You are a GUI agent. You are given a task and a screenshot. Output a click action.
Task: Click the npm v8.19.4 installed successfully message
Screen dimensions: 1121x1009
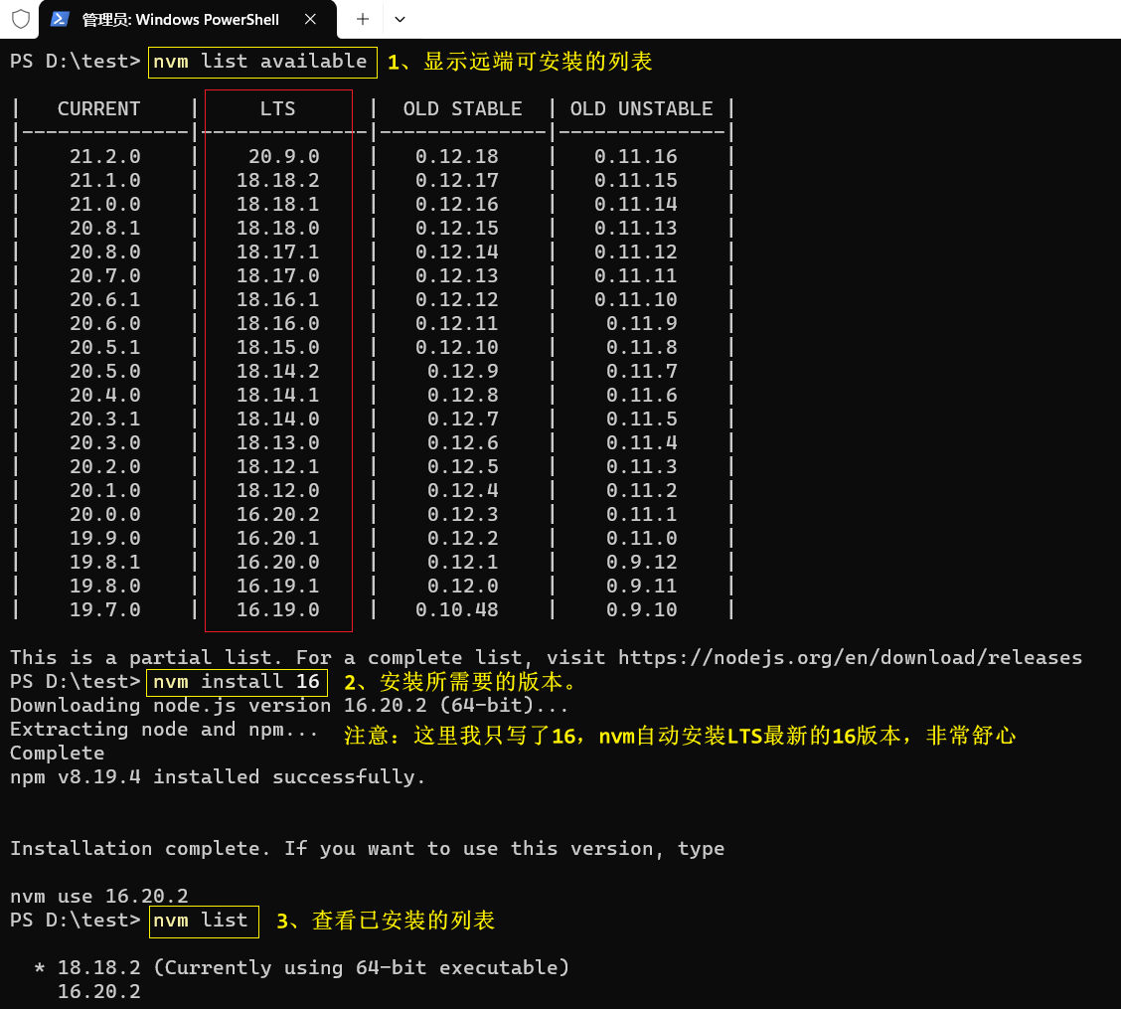coord(216,776)
